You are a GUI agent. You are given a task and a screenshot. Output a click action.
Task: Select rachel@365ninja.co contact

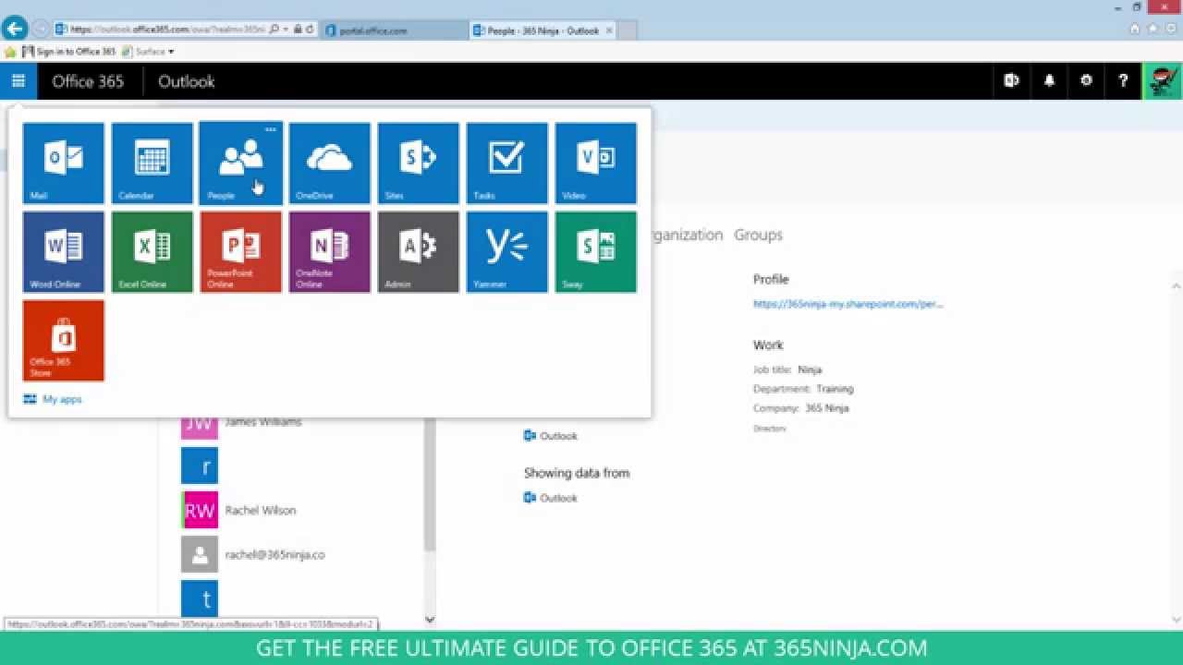pos(274,555)
